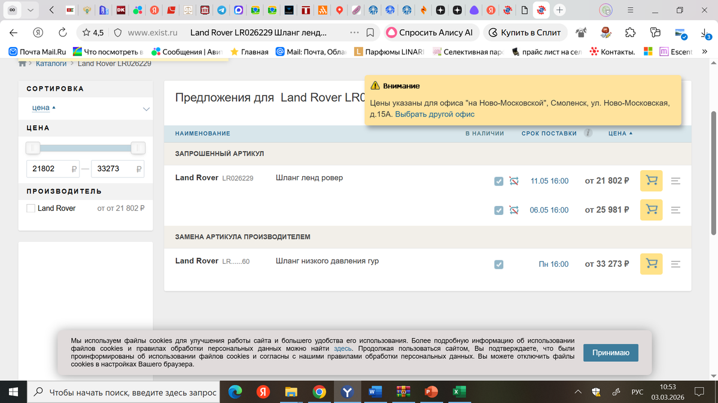Show hidden bookmarks with the » chevron

pyautogui.click(x=705, y=52)
